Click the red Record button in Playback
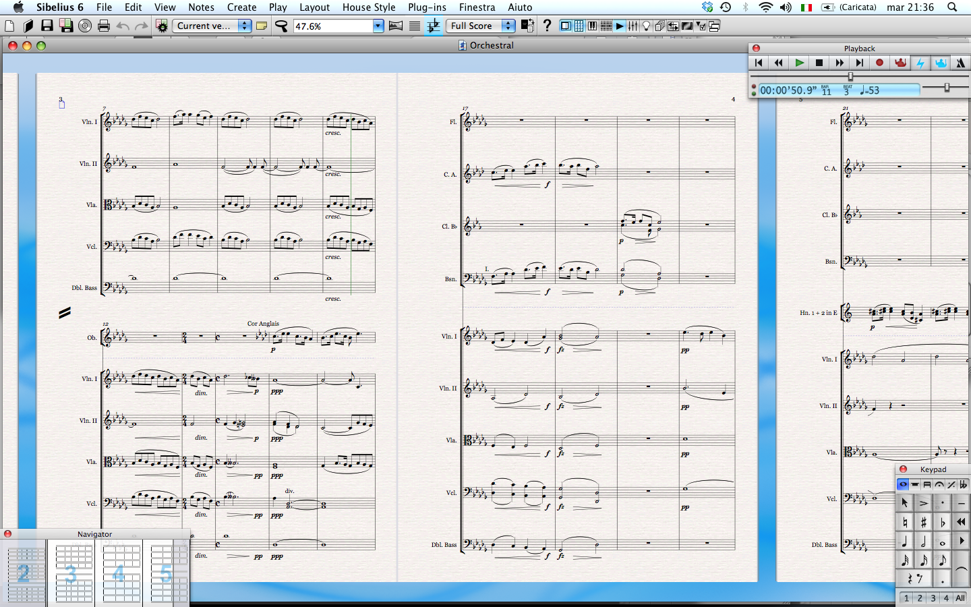The width and height of the screenshot is (971, 607). tap(879, 63)
